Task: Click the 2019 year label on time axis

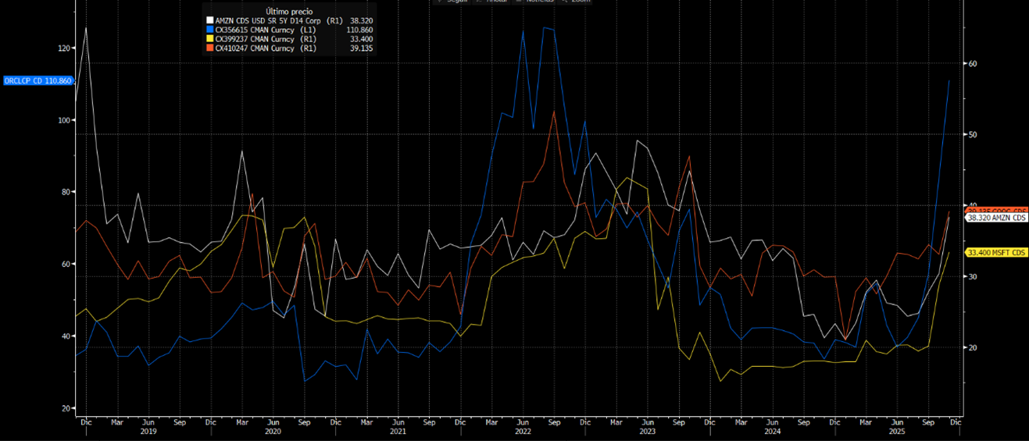Action: 148,431
